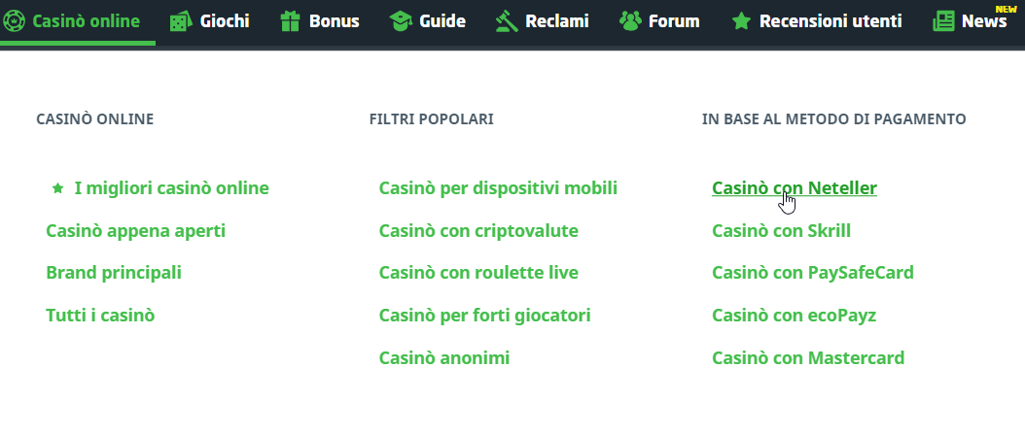Click the casino chip icon beside Casinò online
The height and width of the screenshot is (435, 1025).
click(15, 20)
